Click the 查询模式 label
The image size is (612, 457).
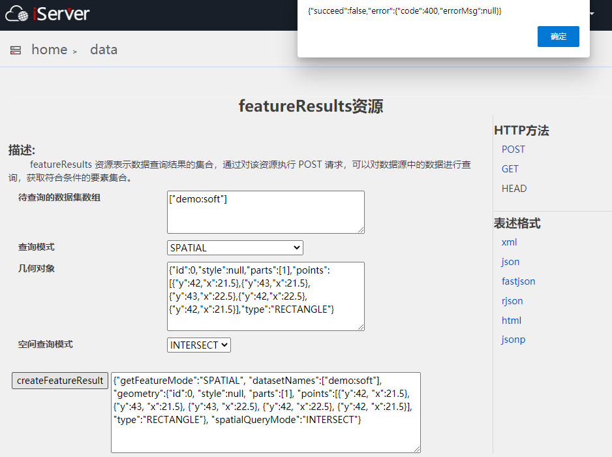click(x=37, y=247)
